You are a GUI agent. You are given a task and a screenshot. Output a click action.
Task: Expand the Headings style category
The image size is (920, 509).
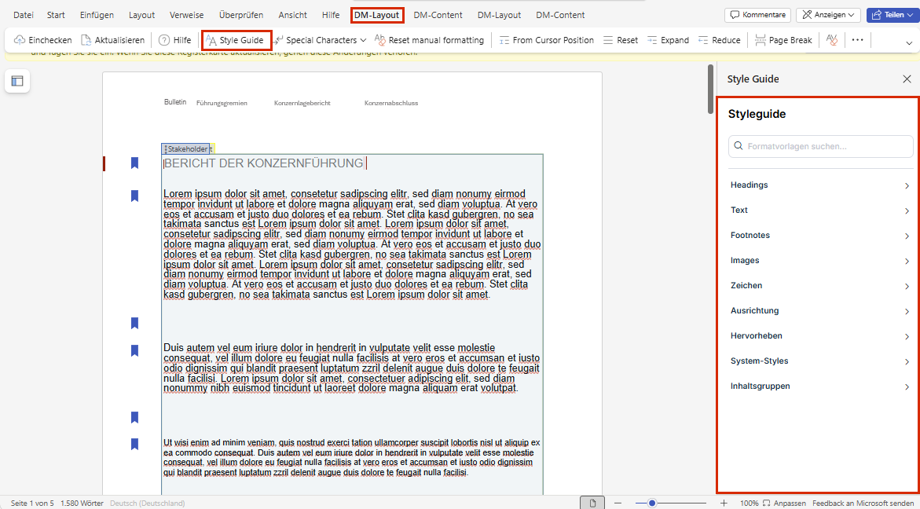[821, 185]
